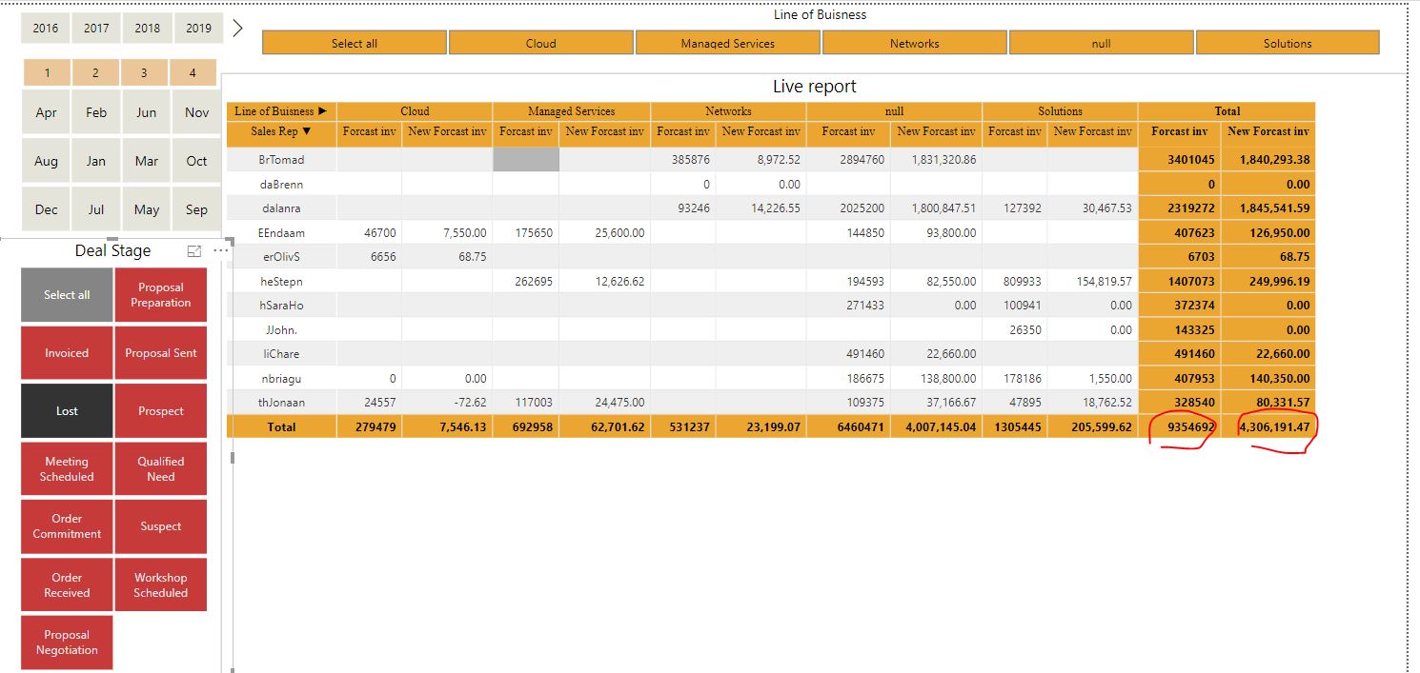Filter Line of Buisness by Solutions
Image resolution: width=1420 pixels, height=673 pixels.
tap(1288, 43)
